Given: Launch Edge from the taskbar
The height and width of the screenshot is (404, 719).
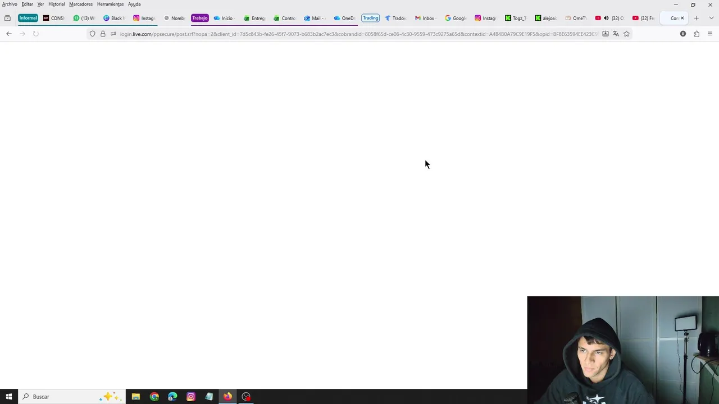Looking at the screenshot, I should point(172,397).
